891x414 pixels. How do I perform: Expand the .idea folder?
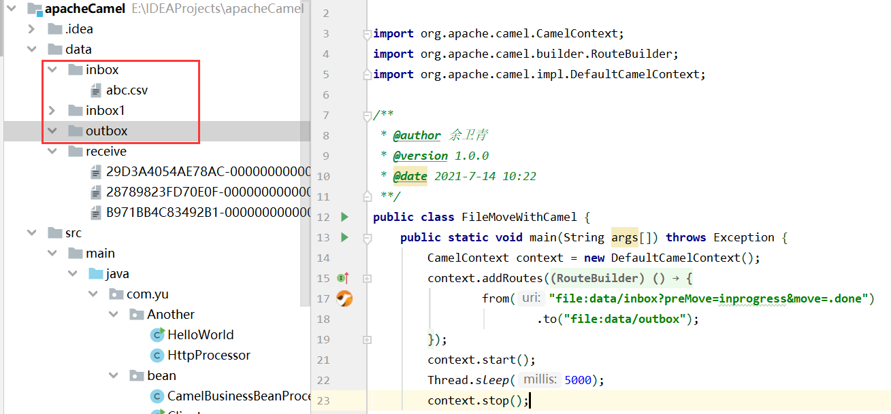coord(31,29)
